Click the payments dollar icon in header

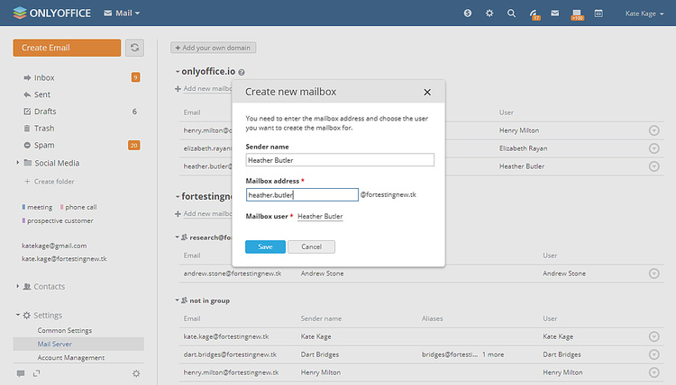[x=468, y=13]
